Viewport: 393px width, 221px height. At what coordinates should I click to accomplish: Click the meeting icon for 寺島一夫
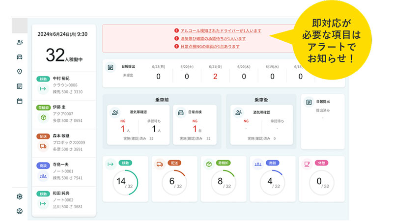[43, 176]
